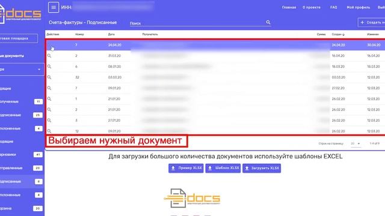Click the number cell 12
385x216 pixels.
pyautogui.click(x=77, y=131)
